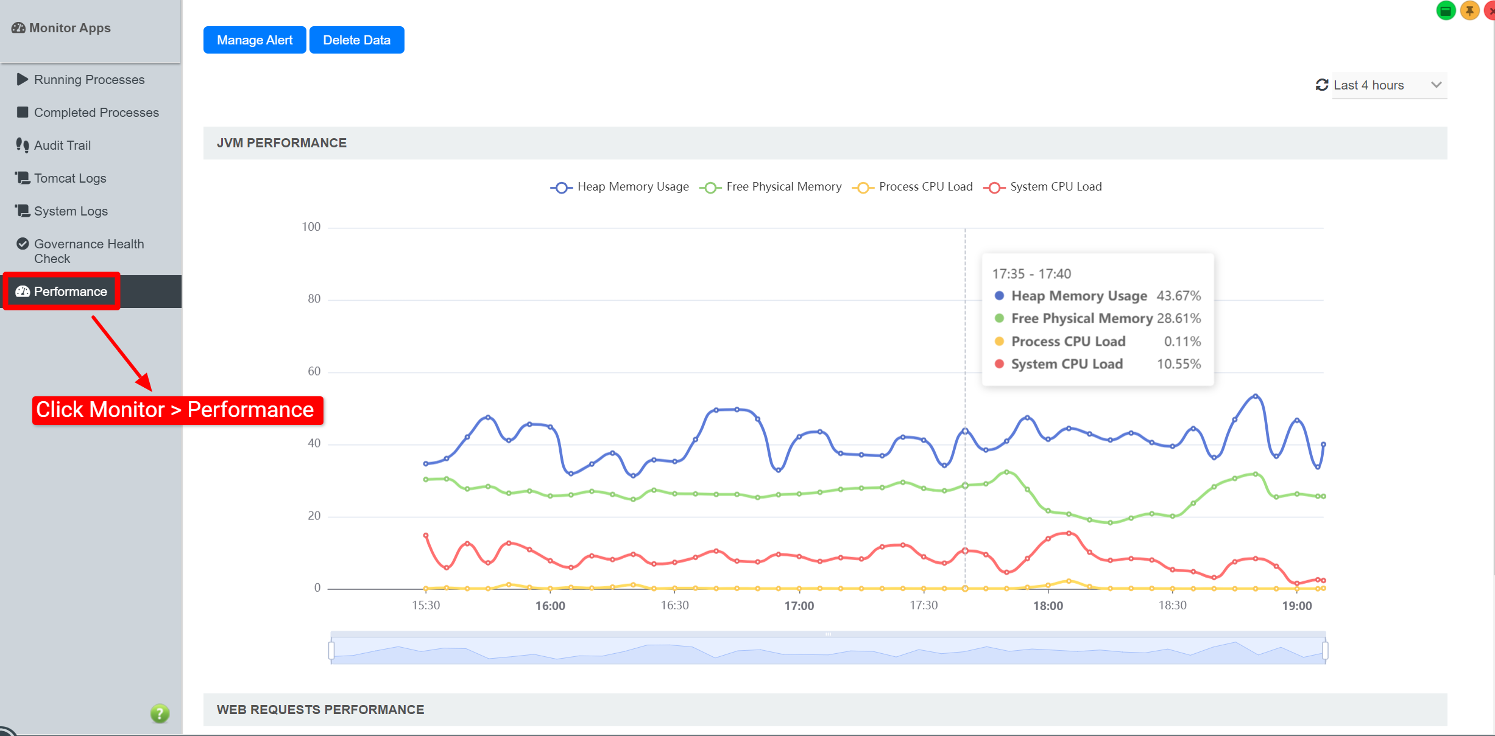Click the chevron arrow of time range selector
This screenshot has height=736, width=1495.
pyautogui.click(x=1436, y=85)
